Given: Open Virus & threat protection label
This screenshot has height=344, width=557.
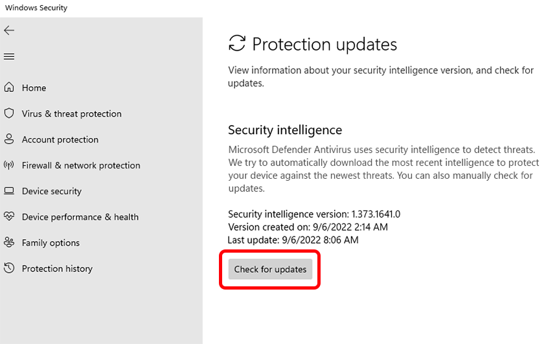Looking at the screenshot, I should (71, 114).
